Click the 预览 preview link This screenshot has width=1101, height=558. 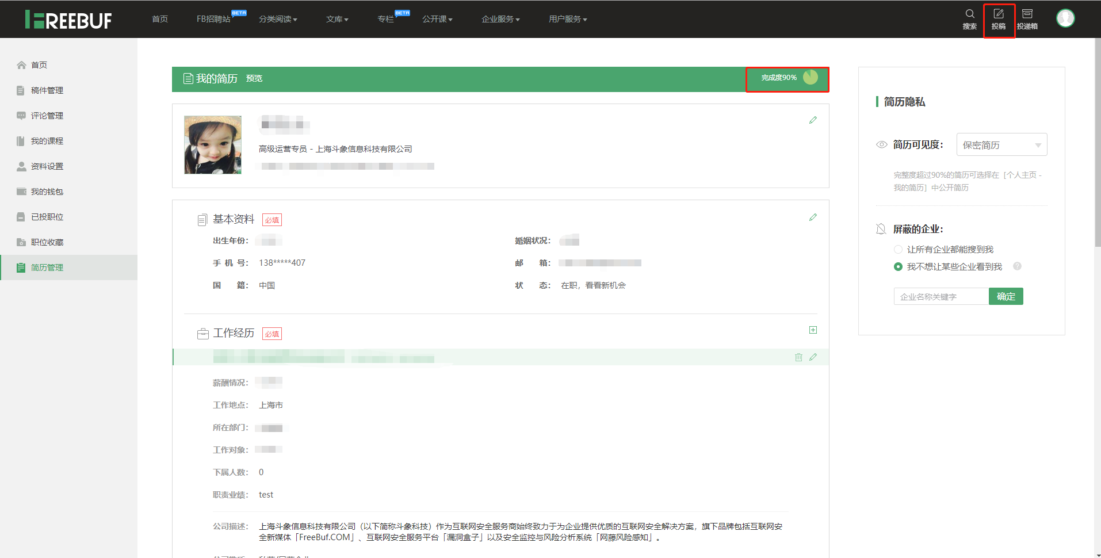pyautogui.click(x=254, y=78)
